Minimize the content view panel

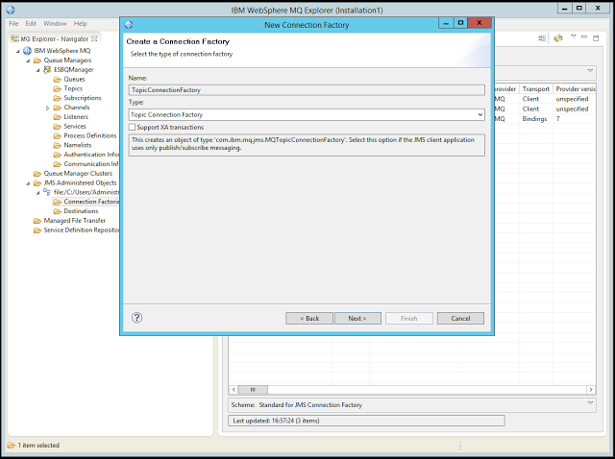[x=584, y=37]
